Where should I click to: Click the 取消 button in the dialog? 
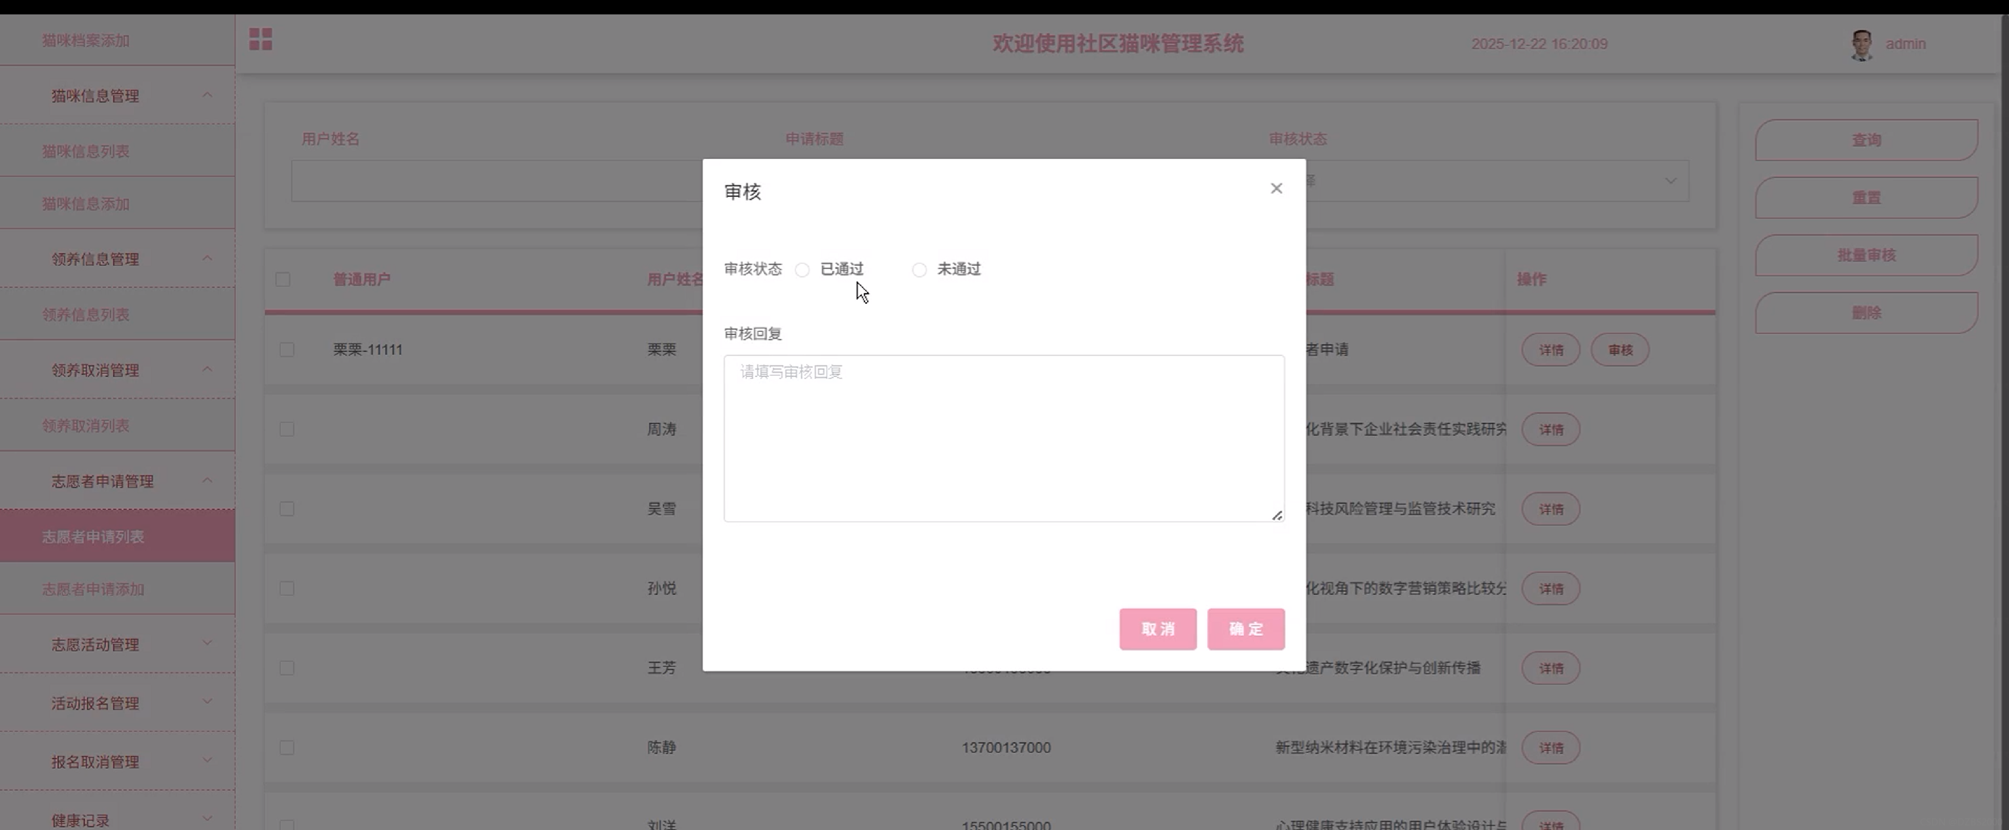tap(1158, 629)
